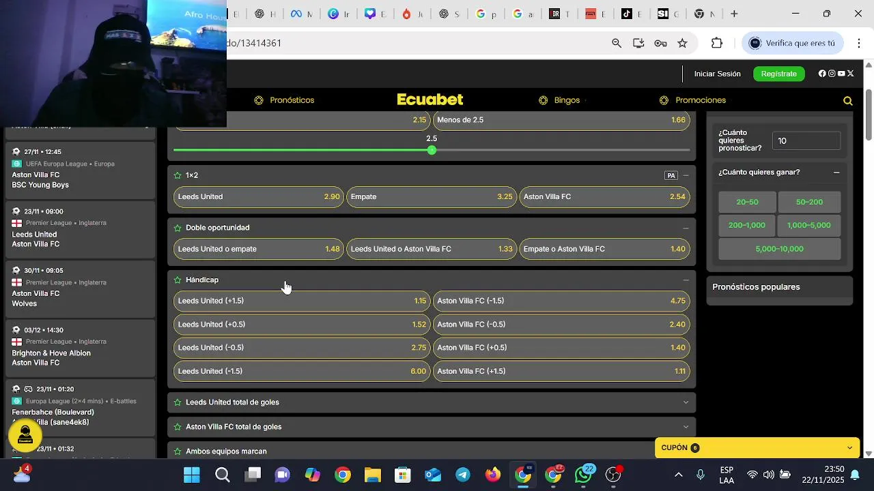Viewport: 874px width, 491px height.
Task: Click the stake amount input showing 10
Action: tap(806, 140)
